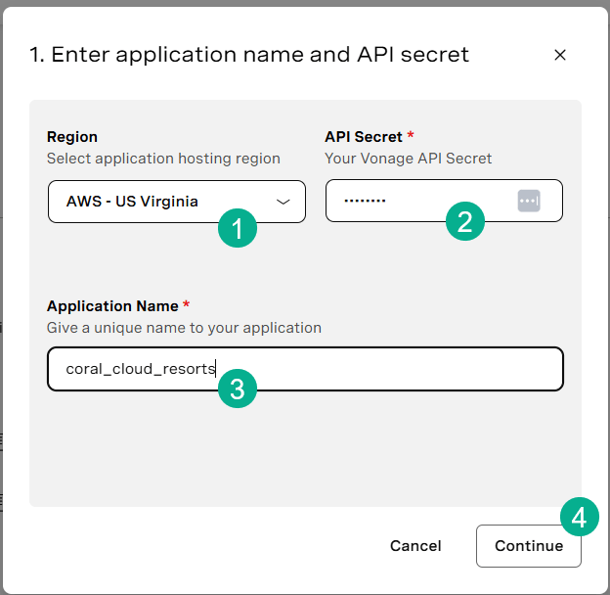Viewport: 610px width, 595px height.
Task: Click the dialog title "1. Enter application name and API secret"
Action: coord(249,55)
